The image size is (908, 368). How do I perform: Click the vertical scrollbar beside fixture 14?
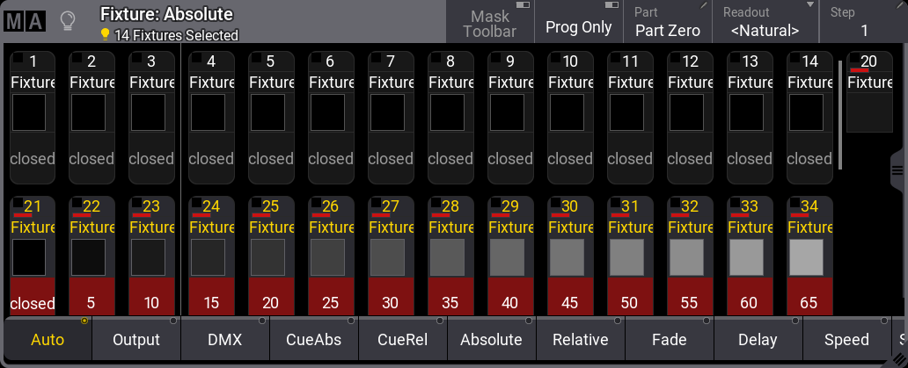(x=840, y=115)
